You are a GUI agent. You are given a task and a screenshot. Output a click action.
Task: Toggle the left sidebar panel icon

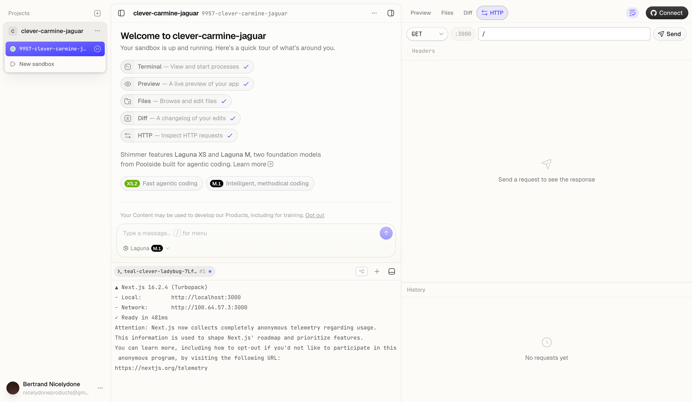tap(121, 13)
